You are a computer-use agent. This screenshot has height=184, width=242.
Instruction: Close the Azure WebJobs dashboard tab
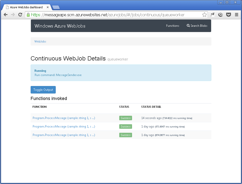[x=48, y=7]
